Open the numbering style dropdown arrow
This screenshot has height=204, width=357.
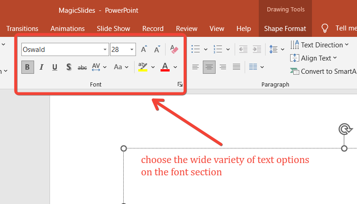coord(228,49)
